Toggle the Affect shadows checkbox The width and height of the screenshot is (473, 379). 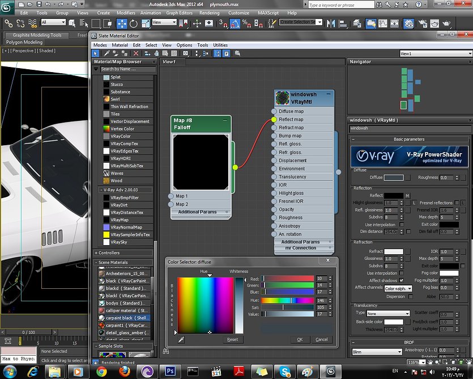[402, 280]
